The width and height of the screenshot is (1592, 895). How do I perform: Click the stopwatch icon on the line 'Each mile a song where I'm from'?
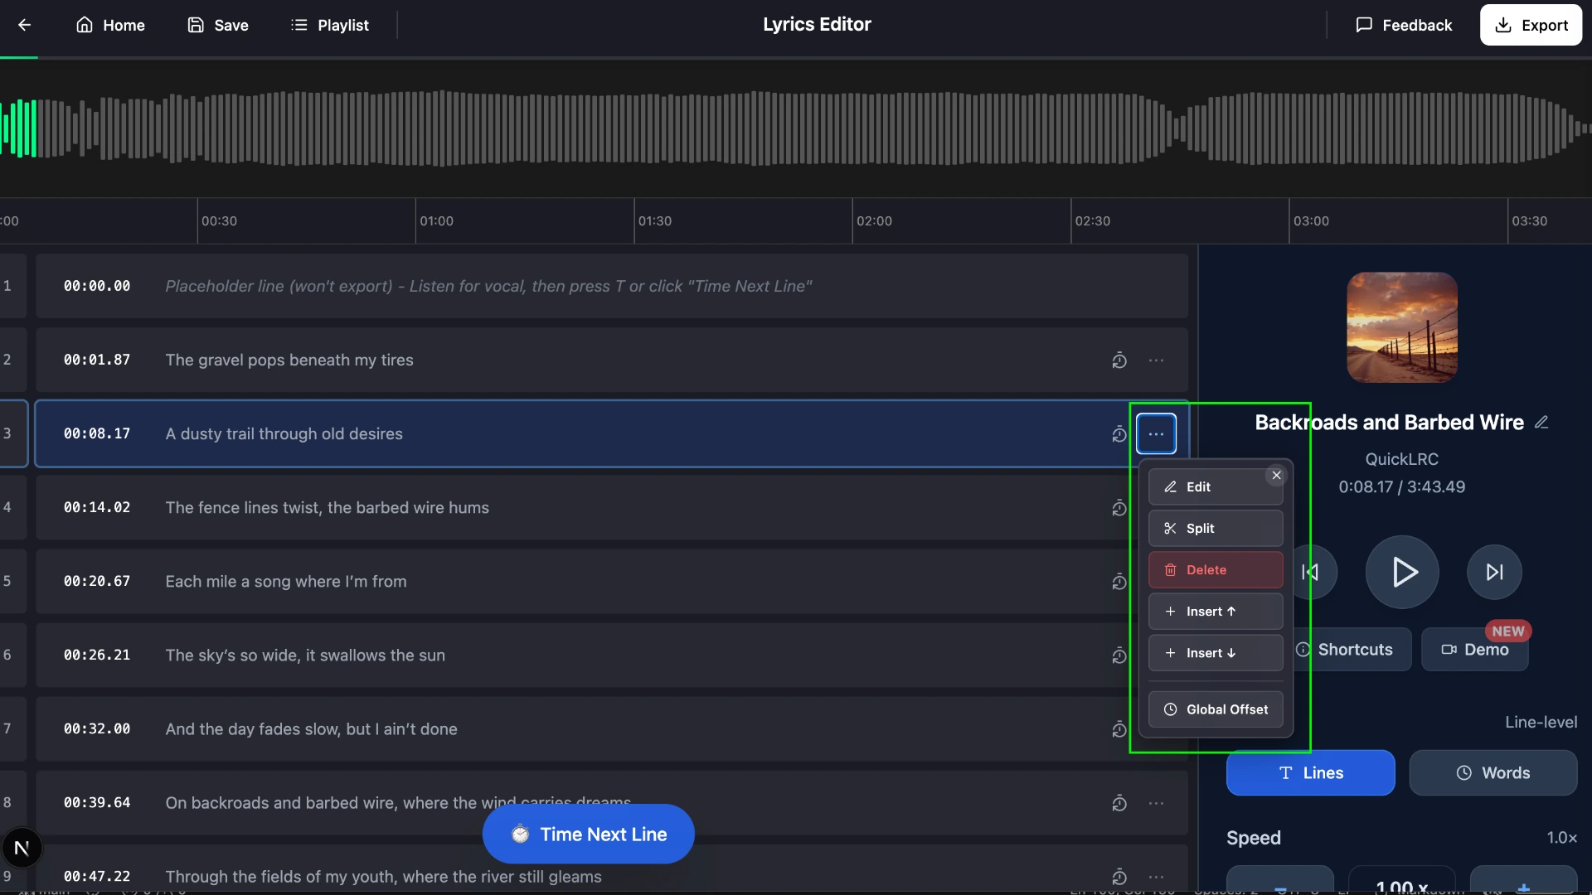point(1119,582)
